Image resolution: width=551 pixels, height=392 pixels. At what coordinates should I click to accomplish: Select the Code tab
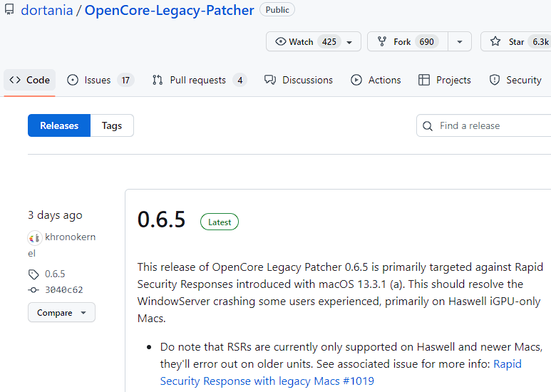point(30,80)
